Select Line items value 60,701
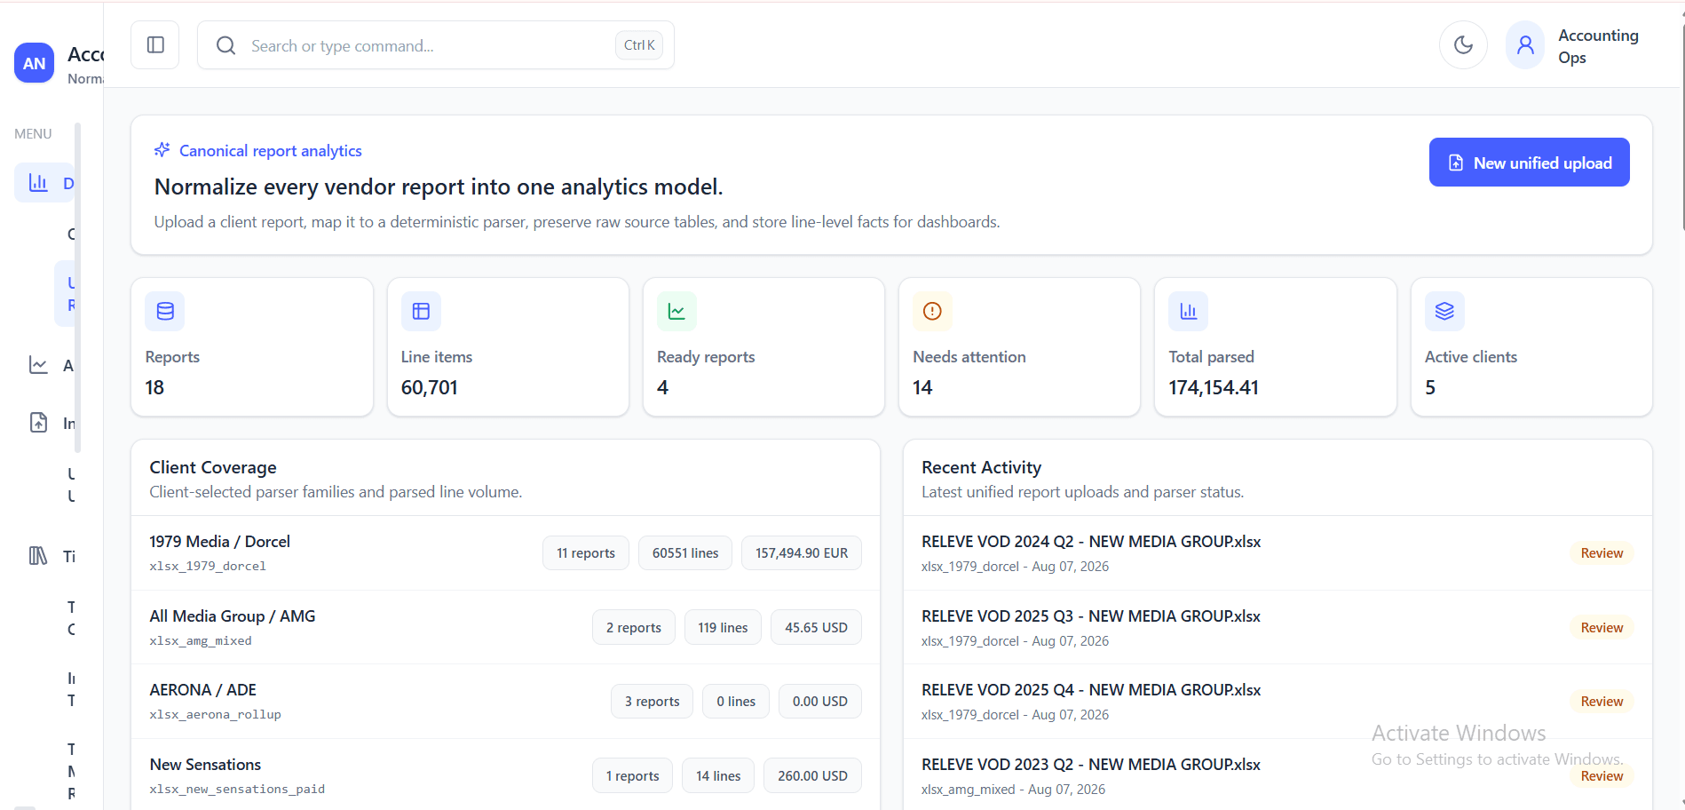The image size is (1685, 810). 429,387
